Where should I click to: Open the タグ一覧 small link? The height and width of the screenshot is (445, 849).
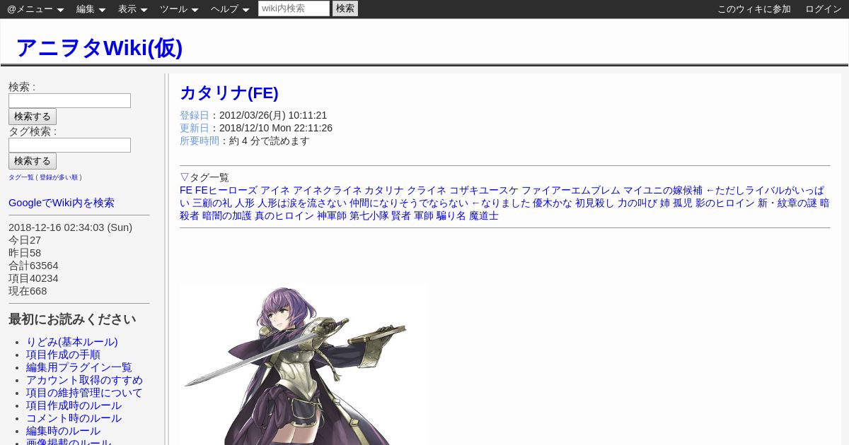pos(21,177)
